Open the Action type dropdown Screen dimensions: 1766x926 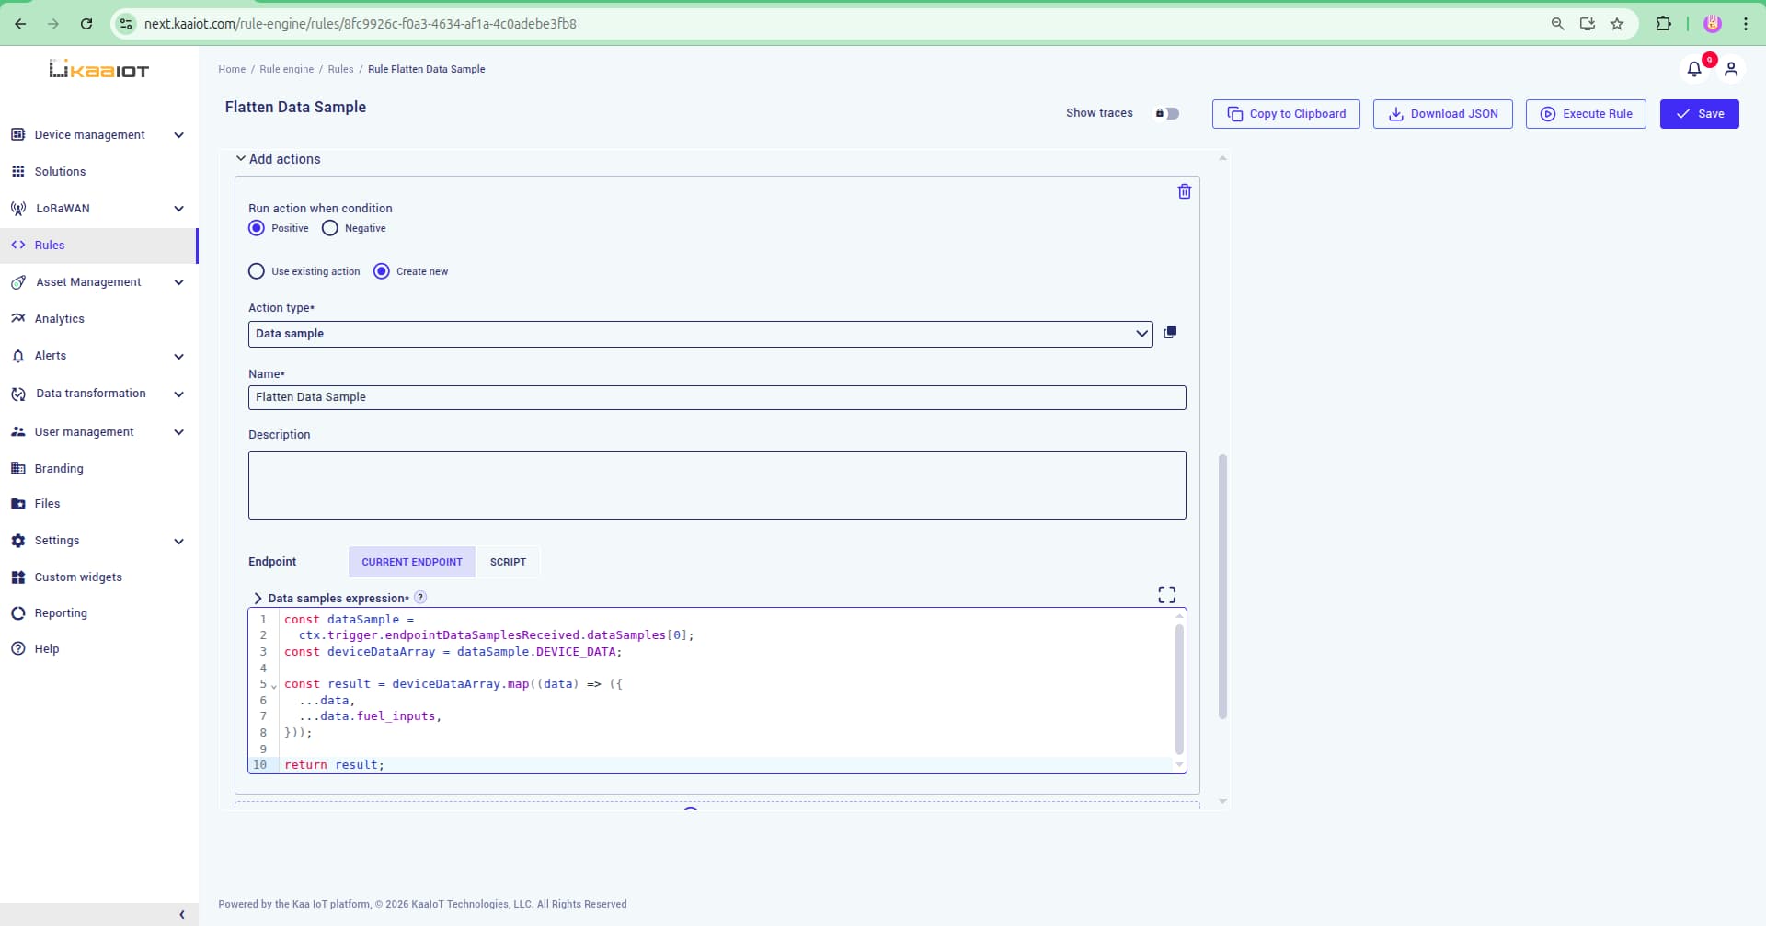(x=699, y=334)
